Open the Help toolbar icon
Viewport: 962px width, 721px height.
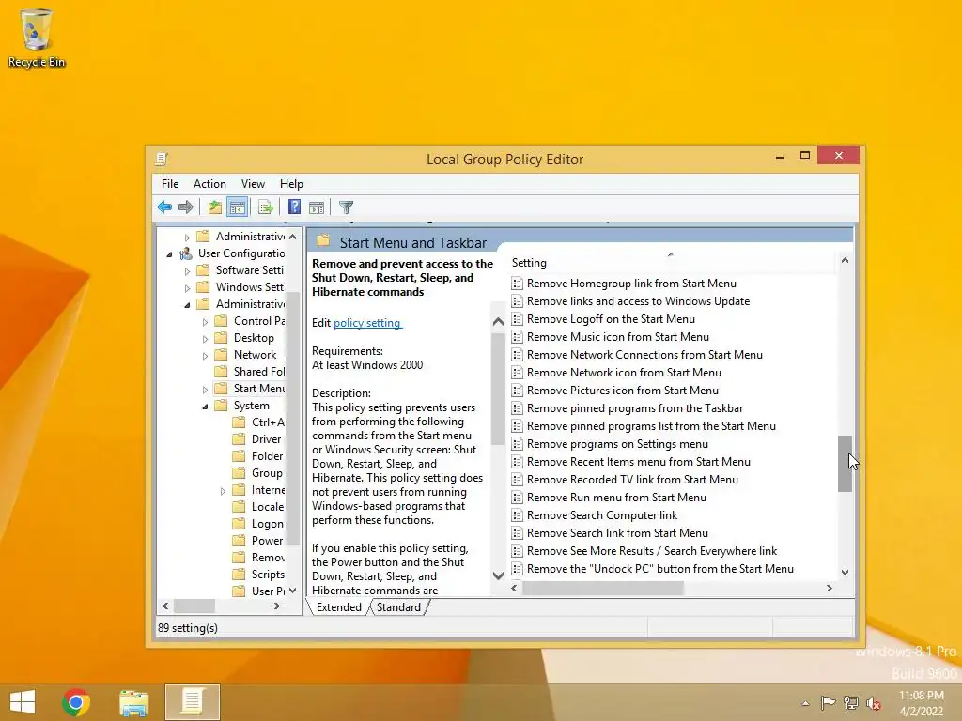point(294,207)
